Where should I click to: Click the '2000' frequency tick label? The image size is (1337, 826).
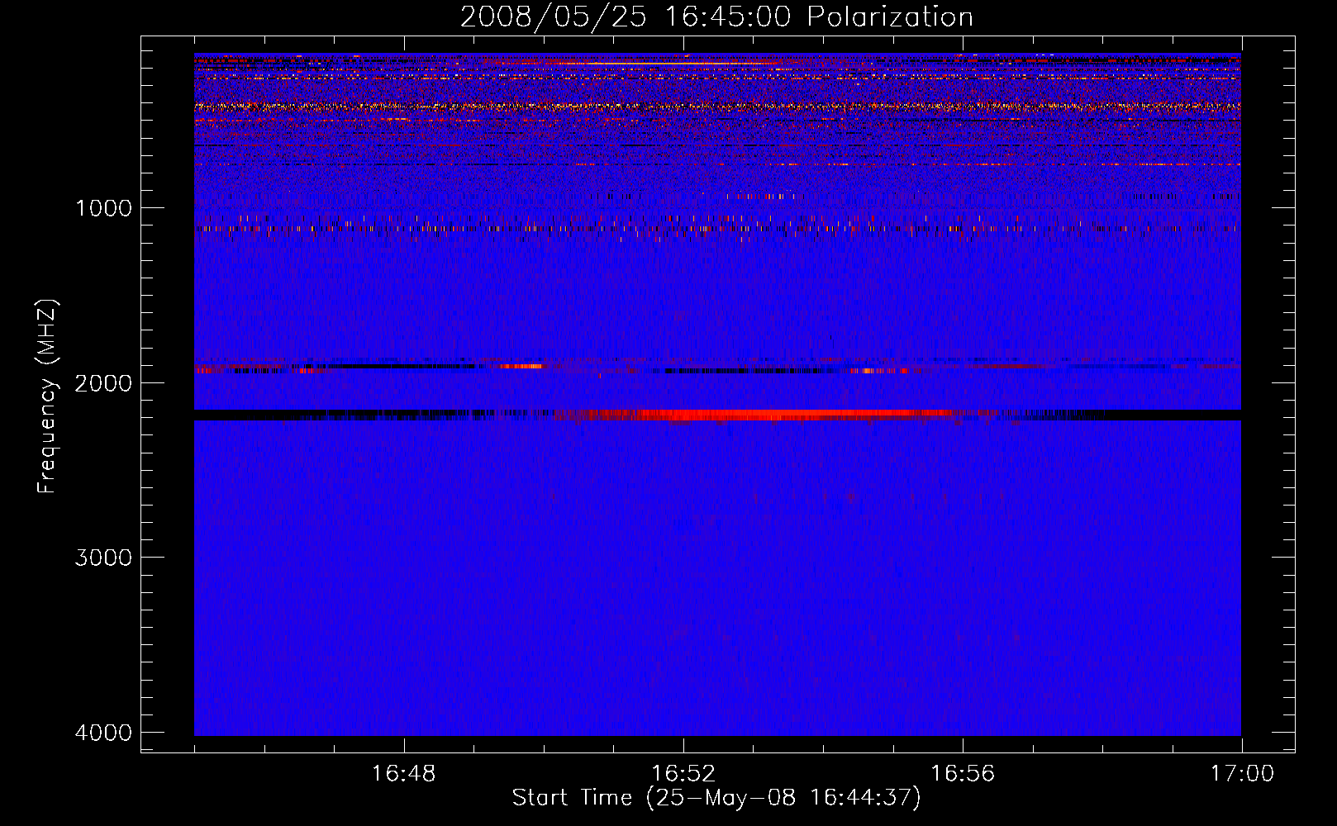tap(103, 382)
